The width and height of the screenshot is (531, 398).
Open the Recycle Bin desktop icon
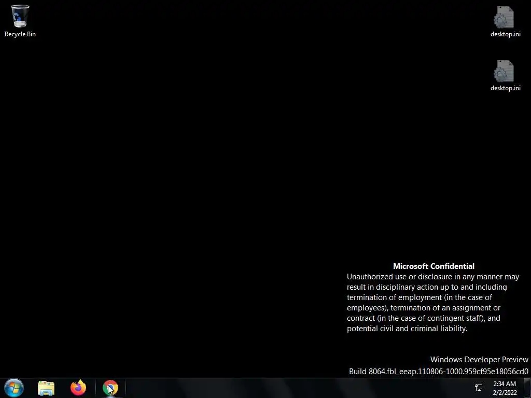click(x=20, y=21)
